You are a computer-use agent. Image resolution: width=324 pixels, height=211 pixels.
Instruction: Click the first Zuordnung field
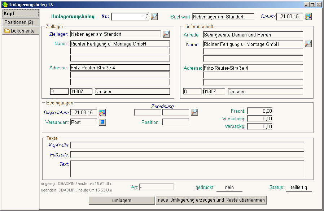[148, 112]
